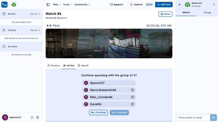Click the Support heart icon

point(111,5)
